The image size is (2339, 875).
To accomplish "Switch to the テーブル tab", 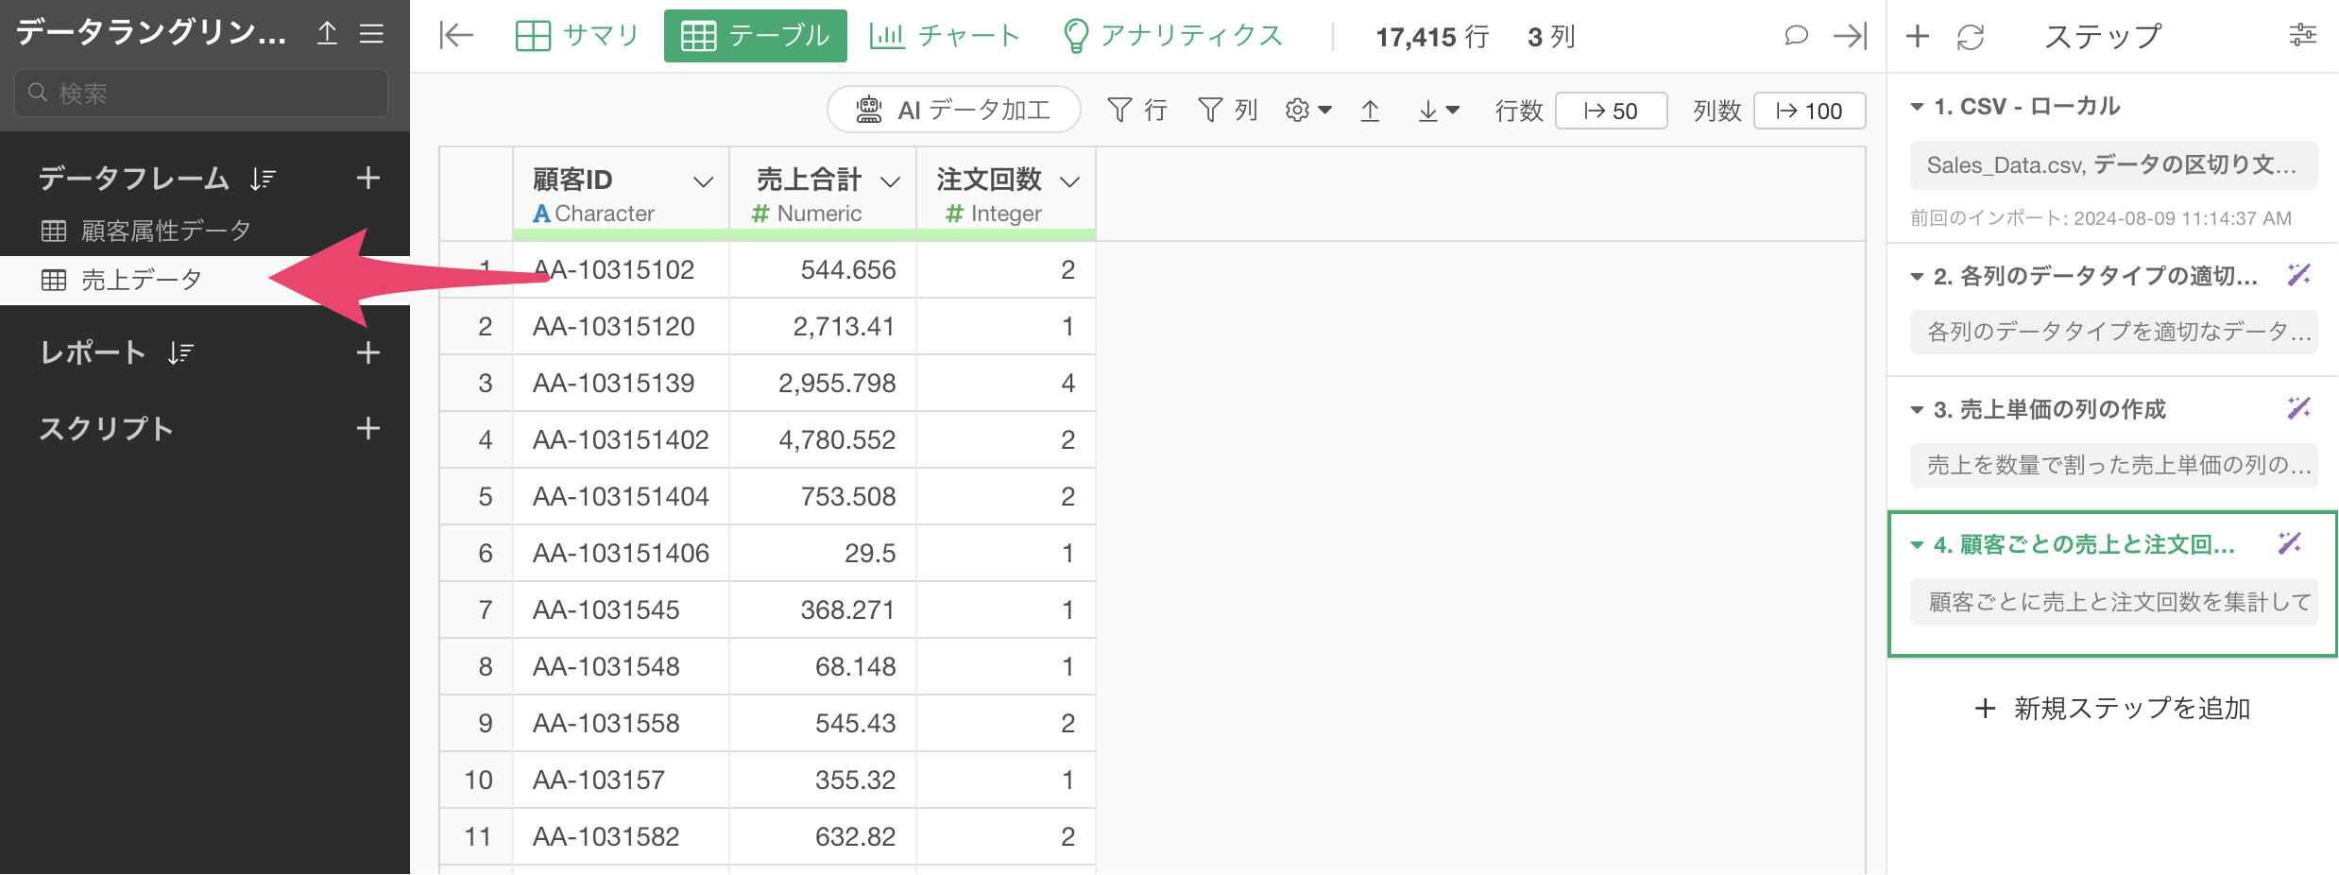I will (755, 36).
